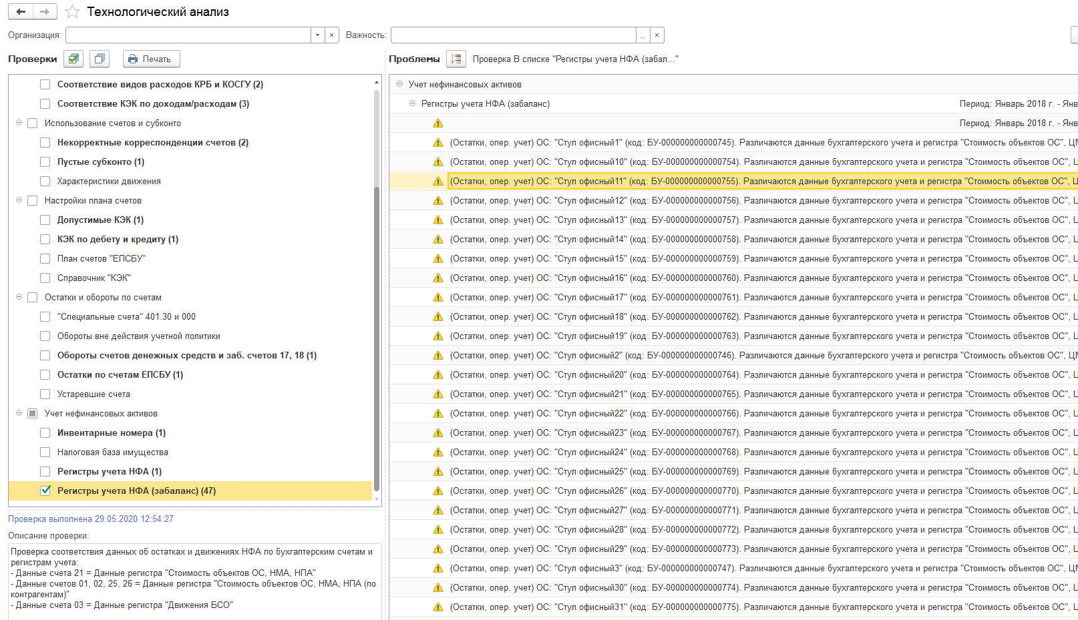This screenshot has height=620, width=1078.
Task: Click the back navigation arrow
Action: pos(21,11)
